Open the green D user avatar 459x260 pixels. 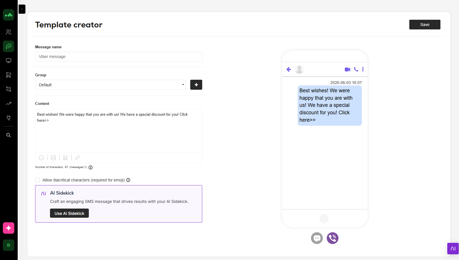pyautogui.click(x=9, y=245)
